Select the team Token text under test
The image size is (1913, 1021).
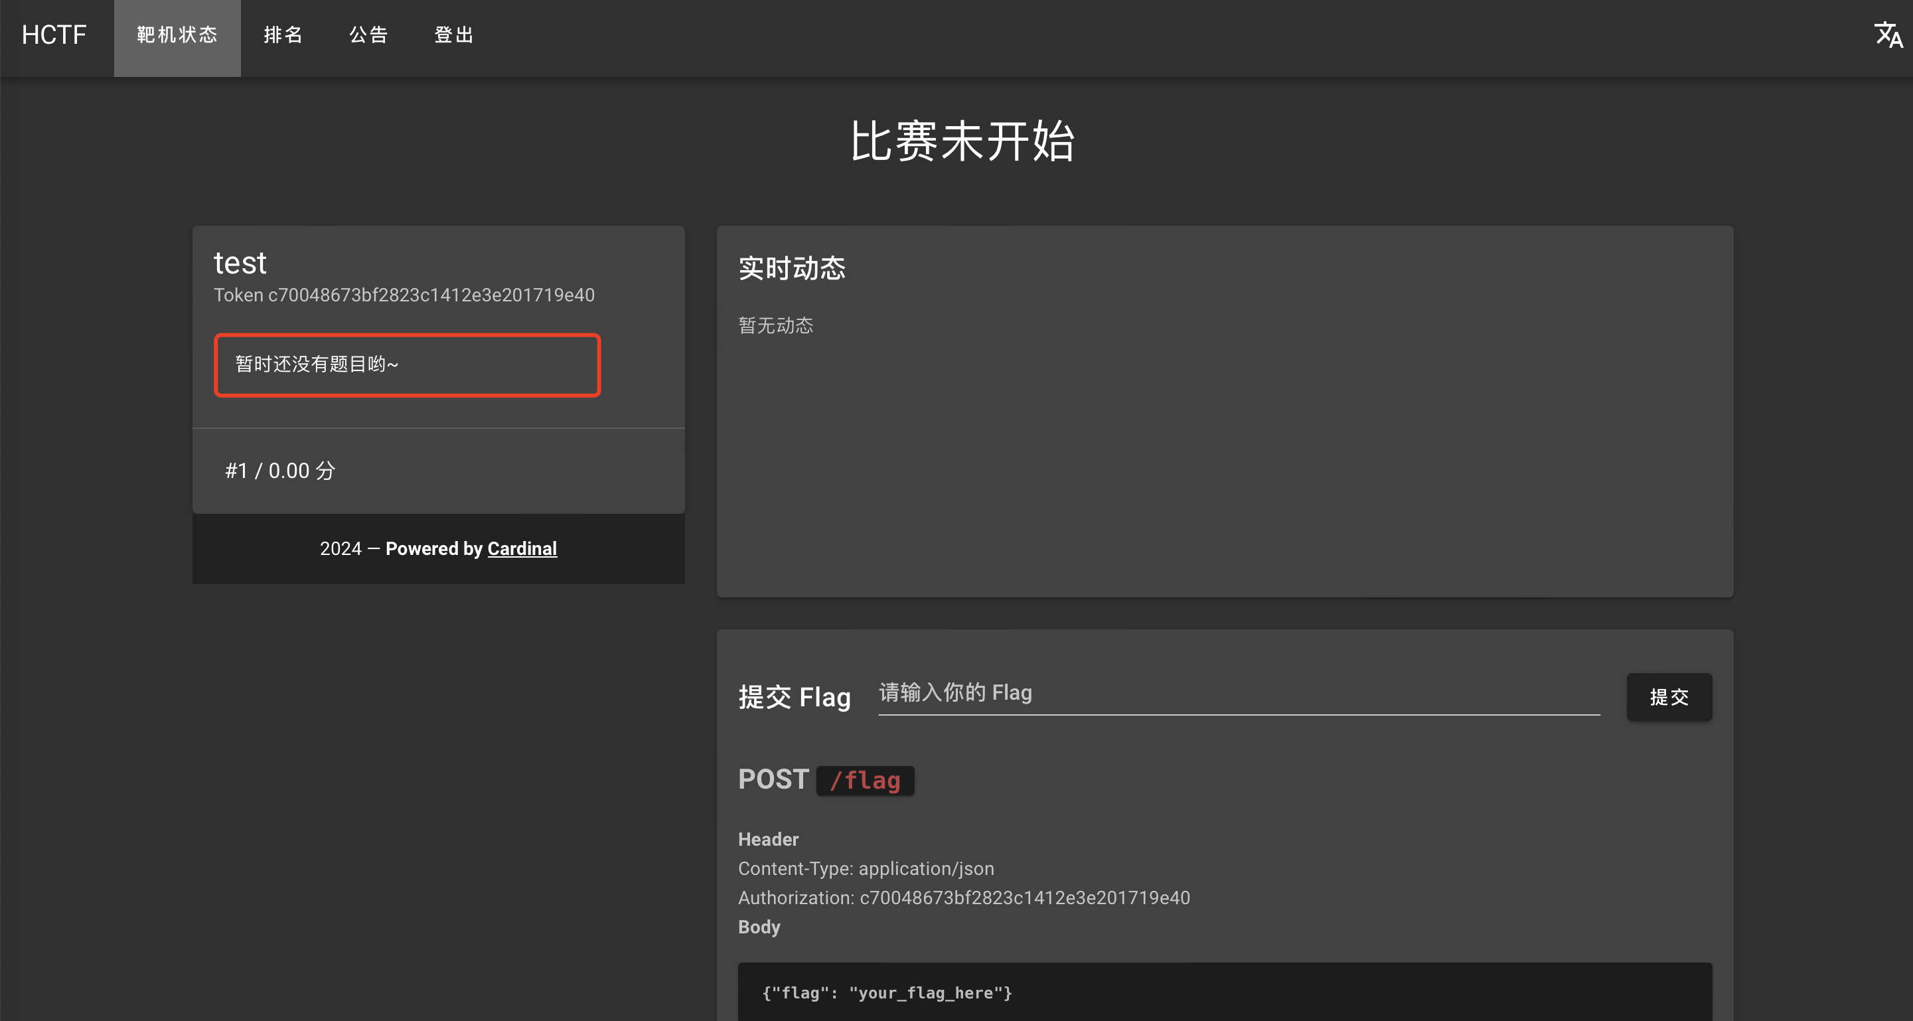[x=404, y=295]
